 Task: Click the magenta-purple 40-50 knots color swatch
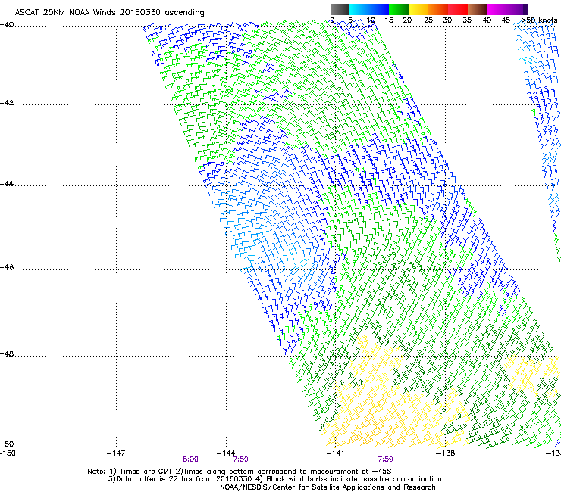(507, 9)
